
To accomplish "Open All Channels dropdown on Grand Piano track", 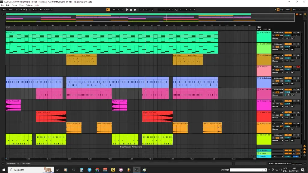I will pyautogui.click(x=278, y=33).
